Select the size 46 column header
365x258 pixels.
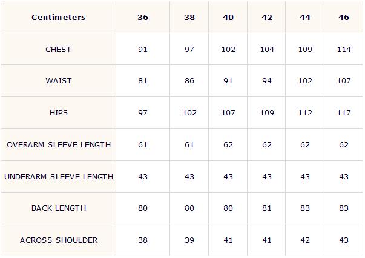click(344, 17)
